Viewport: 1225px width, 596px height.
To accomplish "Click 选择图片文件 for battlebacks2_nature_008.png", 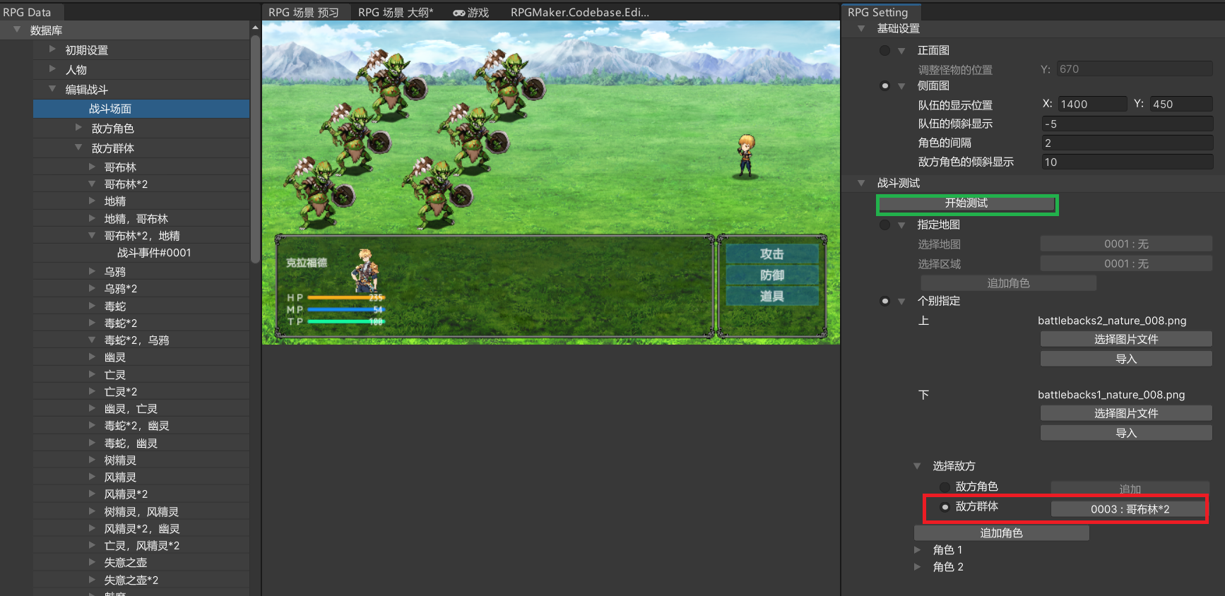I will pyautogui.click(x=1125, y=340).
